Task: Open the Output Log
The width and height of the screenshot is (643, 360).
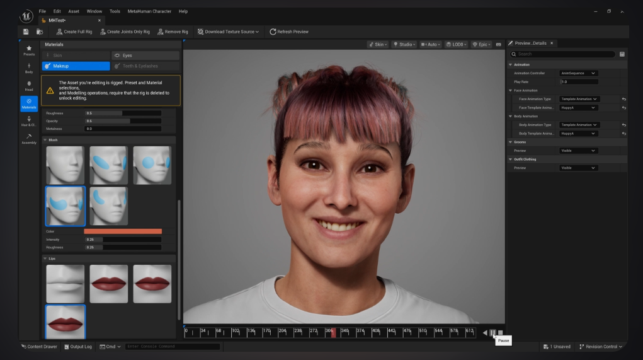Action: point(78,347)
